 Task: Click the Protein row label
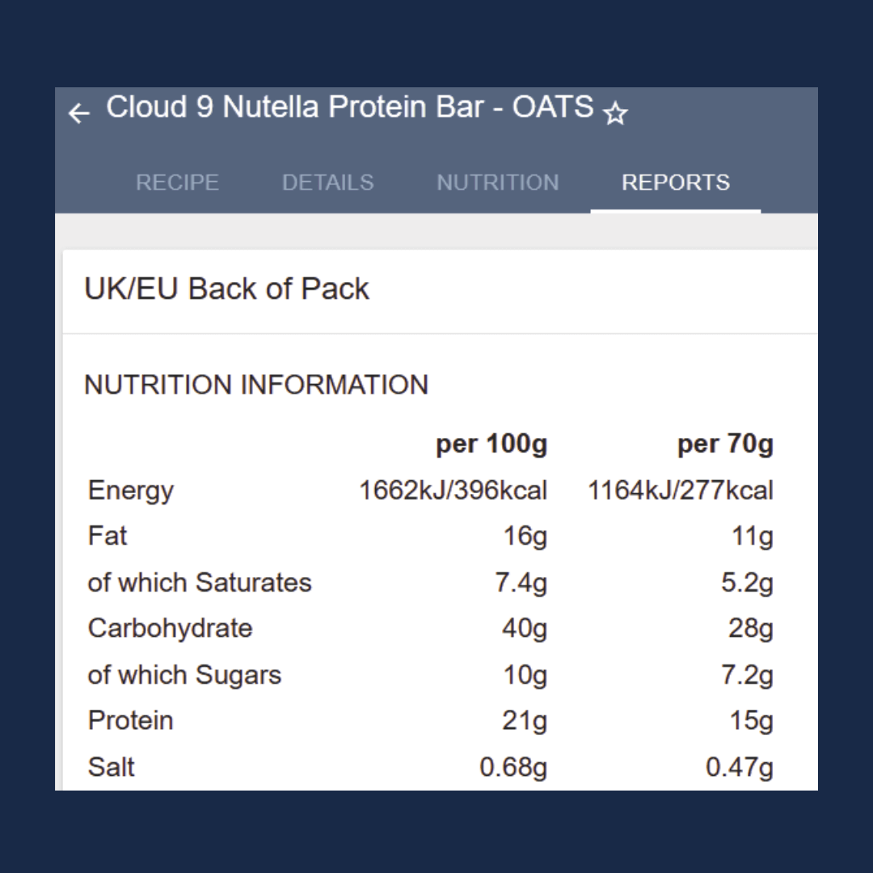[x=130, y=720]
